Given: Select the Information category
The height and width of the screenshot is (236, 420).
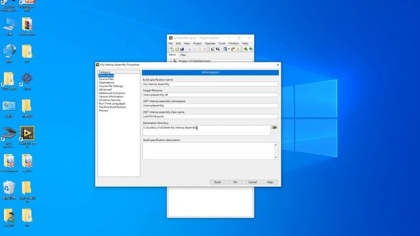Looking at the screenshot, I should 106,76.
